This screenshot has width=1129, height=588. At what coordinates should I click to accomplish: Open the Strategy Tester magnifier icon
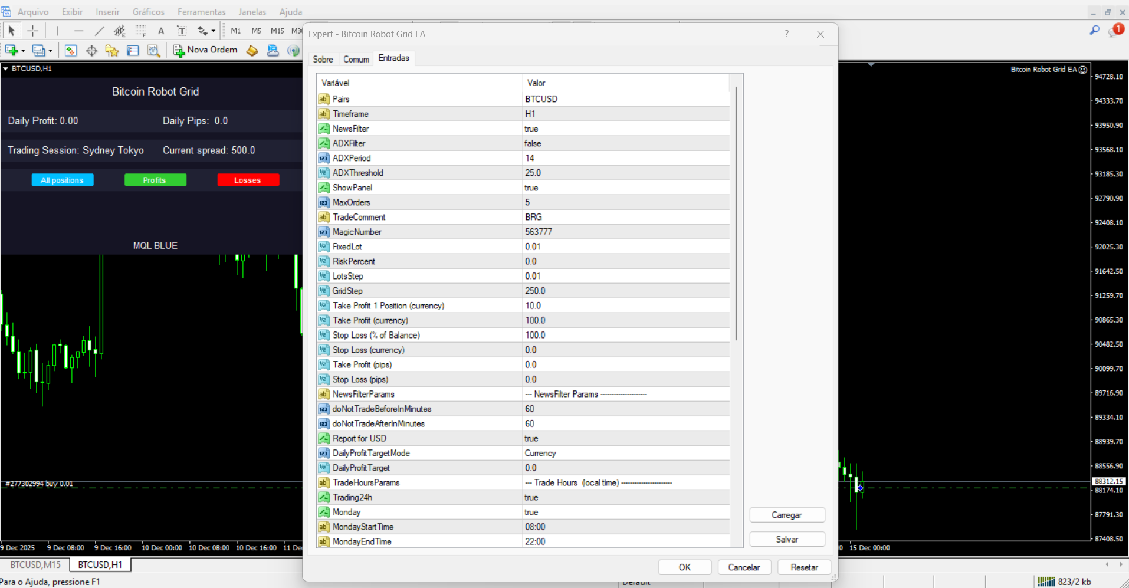pyautogui.click(x=153, y=51)
